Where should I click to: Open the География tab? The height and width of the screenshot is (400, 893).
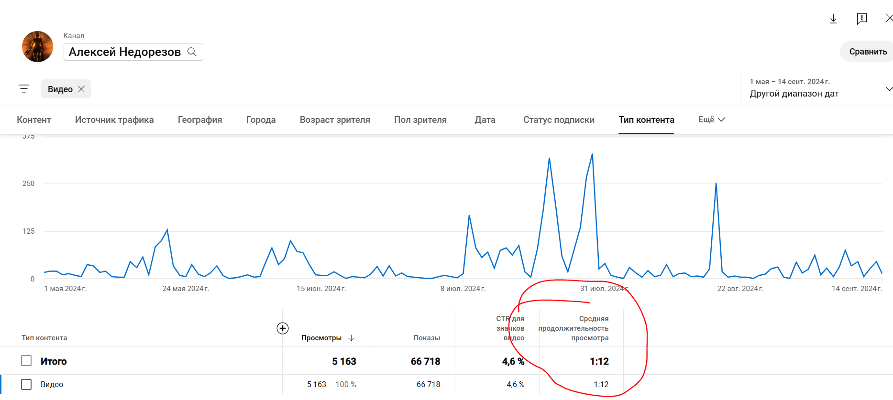pyautogui.click(x=200, y=120)
